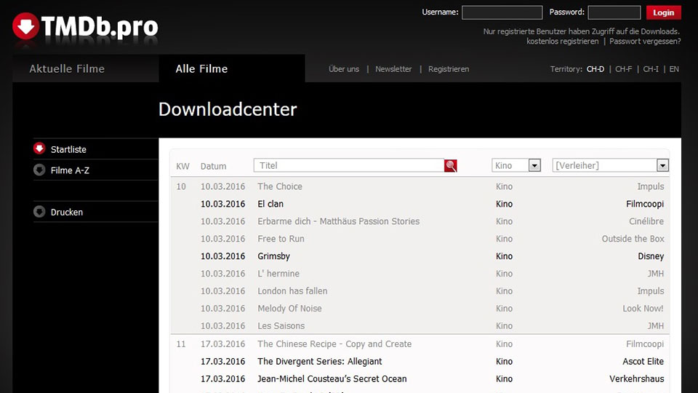Expand the Verleiher dropdown list
The height and width of the screenshot is (393, 698).
(x=662, y=166)
